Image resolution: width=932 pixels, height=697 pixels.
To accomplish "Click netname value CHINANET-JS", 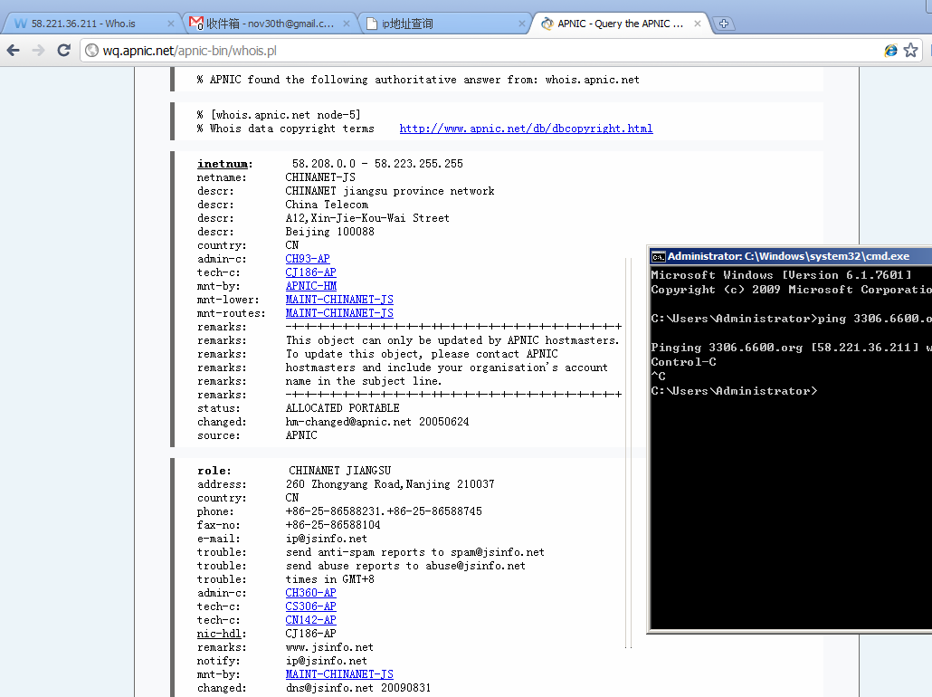I will click(x=320, y=177).
